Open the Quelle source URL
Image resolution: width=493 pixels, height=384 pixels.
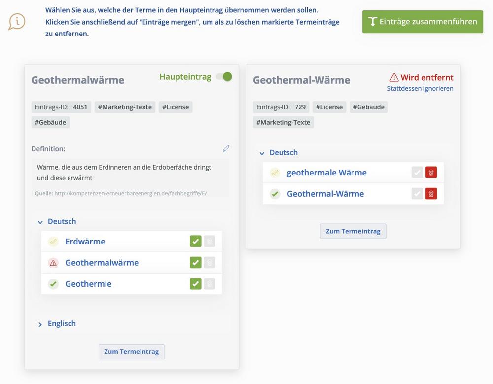point(131,193)
